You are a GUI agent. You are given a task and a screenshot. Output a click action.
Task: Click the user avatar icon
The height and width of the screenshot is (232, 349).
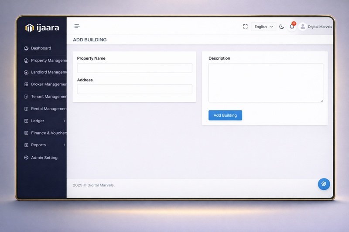point(303,27)
